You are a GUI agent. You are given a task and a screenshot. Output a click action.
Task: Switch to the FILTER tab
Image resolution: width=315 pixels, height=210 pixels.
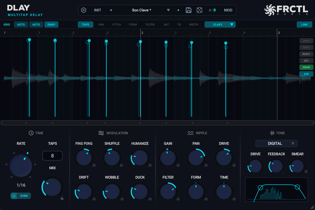[150, 24]
